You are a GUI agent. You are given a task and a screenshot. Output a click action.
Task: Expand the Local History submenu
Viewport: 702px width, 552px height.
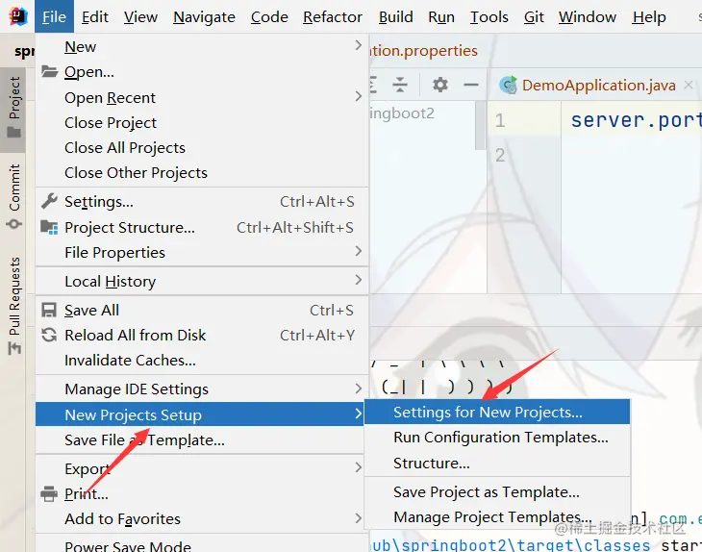pyautogui.click(x=358, y=280)
